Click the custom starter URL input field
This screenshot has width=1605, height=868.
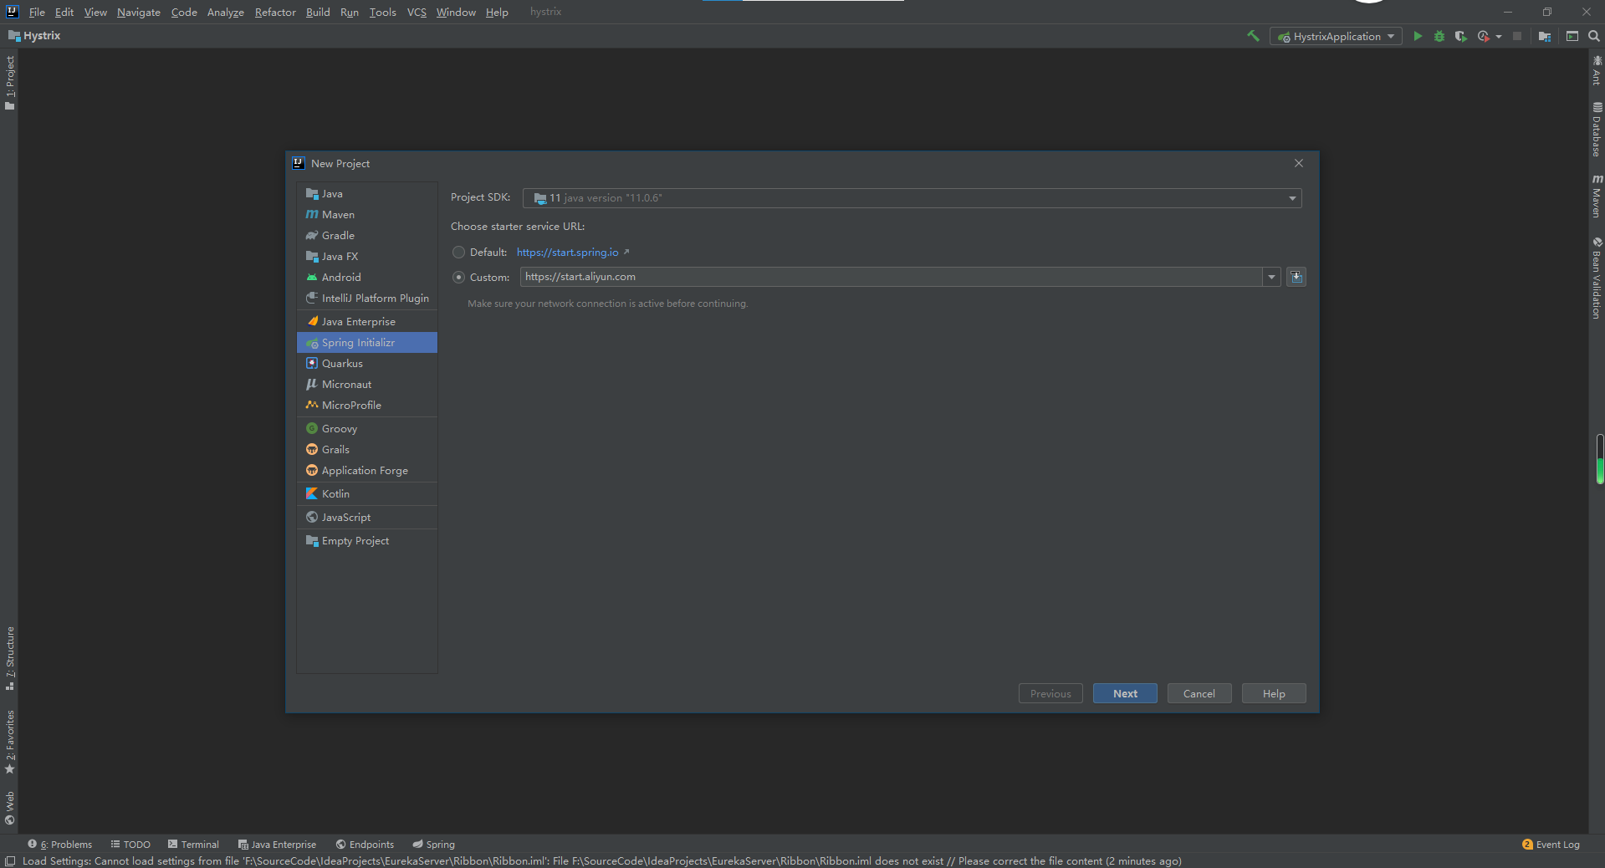pos(891,277)
